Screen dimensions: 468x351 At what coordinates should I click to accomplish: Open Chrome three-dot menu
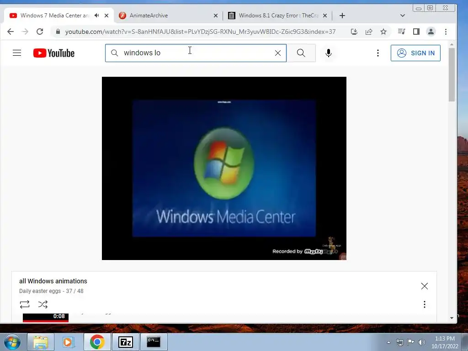tap(446, 32)
